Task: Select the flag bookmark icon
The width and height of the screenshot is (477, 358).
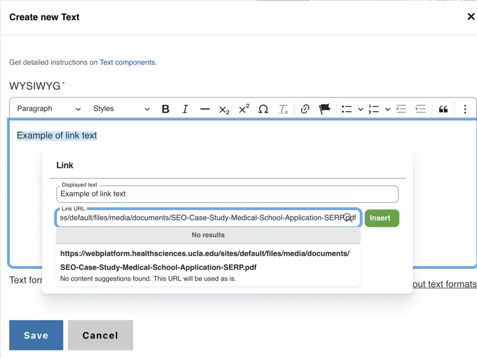Action: coord(324,109)
